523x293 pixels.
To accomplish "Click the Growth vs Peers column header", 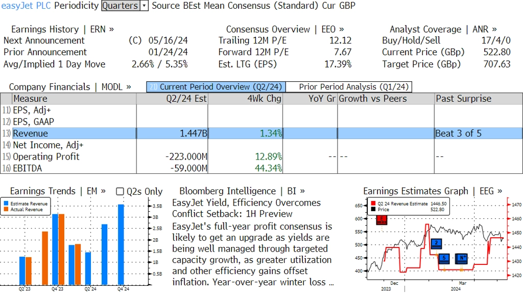I will tap(386, 99).
